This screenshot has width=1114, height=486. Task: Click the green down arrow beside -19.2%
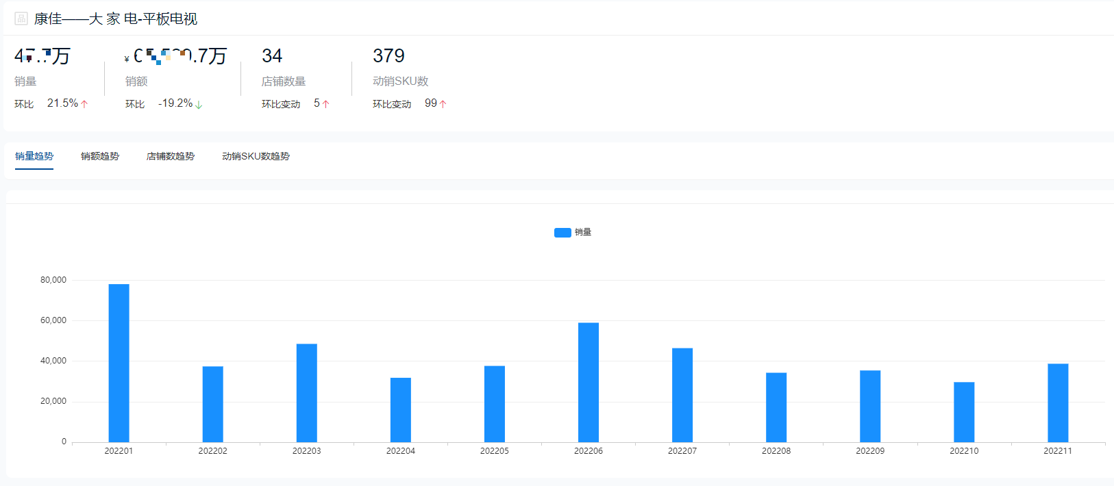coord(199,105)
